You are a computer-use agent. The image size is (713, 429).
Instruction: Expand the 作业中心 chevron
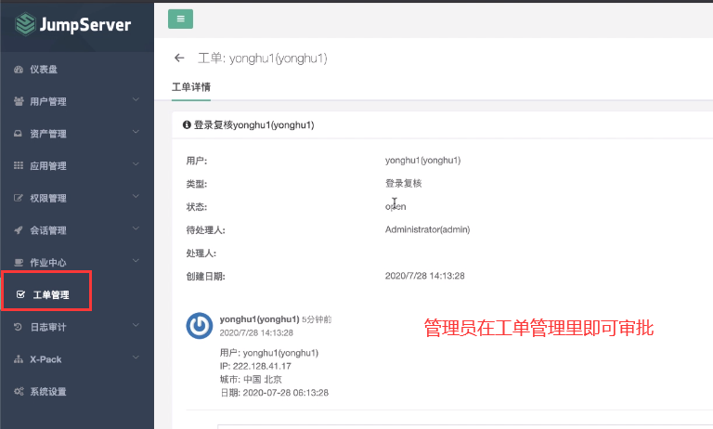(x=136, y=261)
